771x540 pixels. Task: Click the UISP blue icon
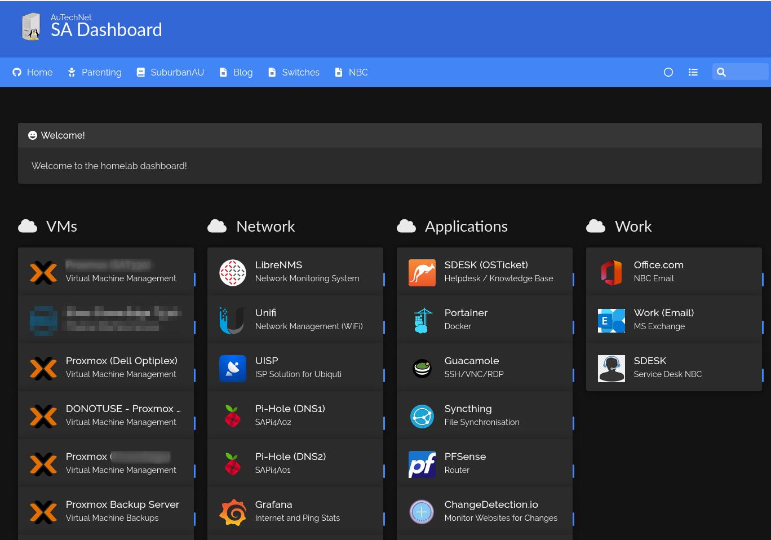[x=232, y=369]
